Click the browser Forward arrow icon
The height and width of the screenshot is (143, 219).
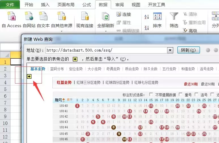pos(216,50)
